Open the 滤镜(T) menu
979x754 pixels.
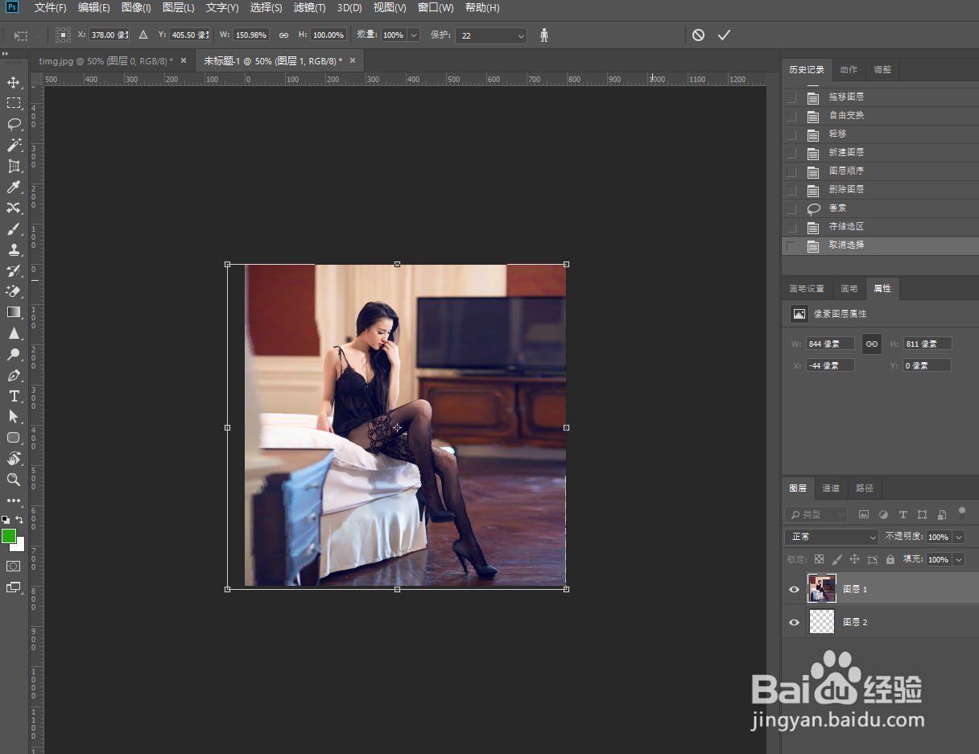(x=309, y=8)
